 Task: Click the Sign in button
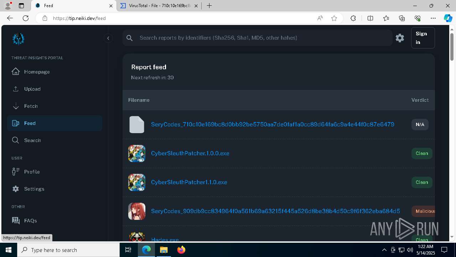[x=423, y=38]
